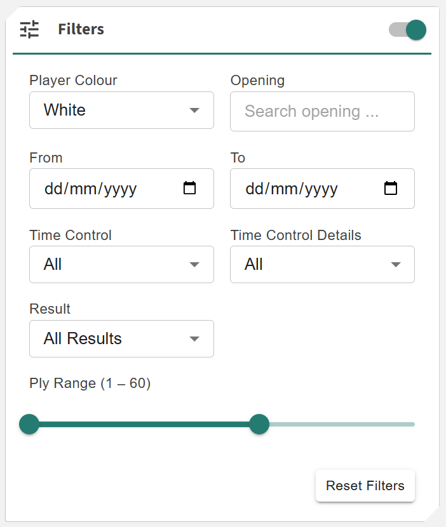Select the 'White' value in Player Colour
This screenshot has width=446, height=527.
pyautogui.click(x=65, y=110)
